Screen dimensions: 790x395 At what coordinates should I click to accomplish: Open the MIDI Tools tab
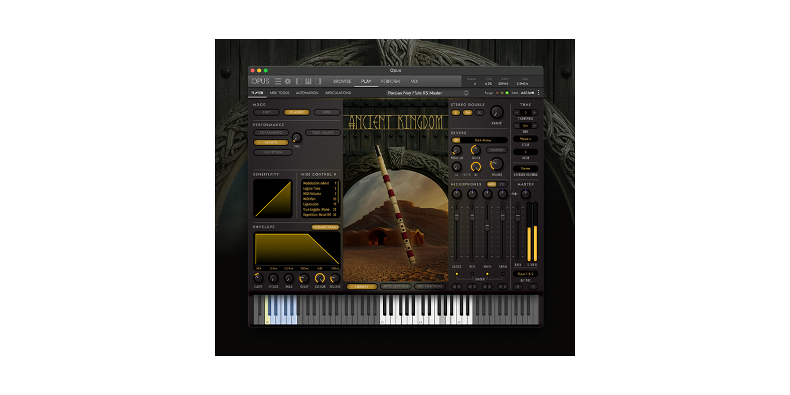pos(279,93)
